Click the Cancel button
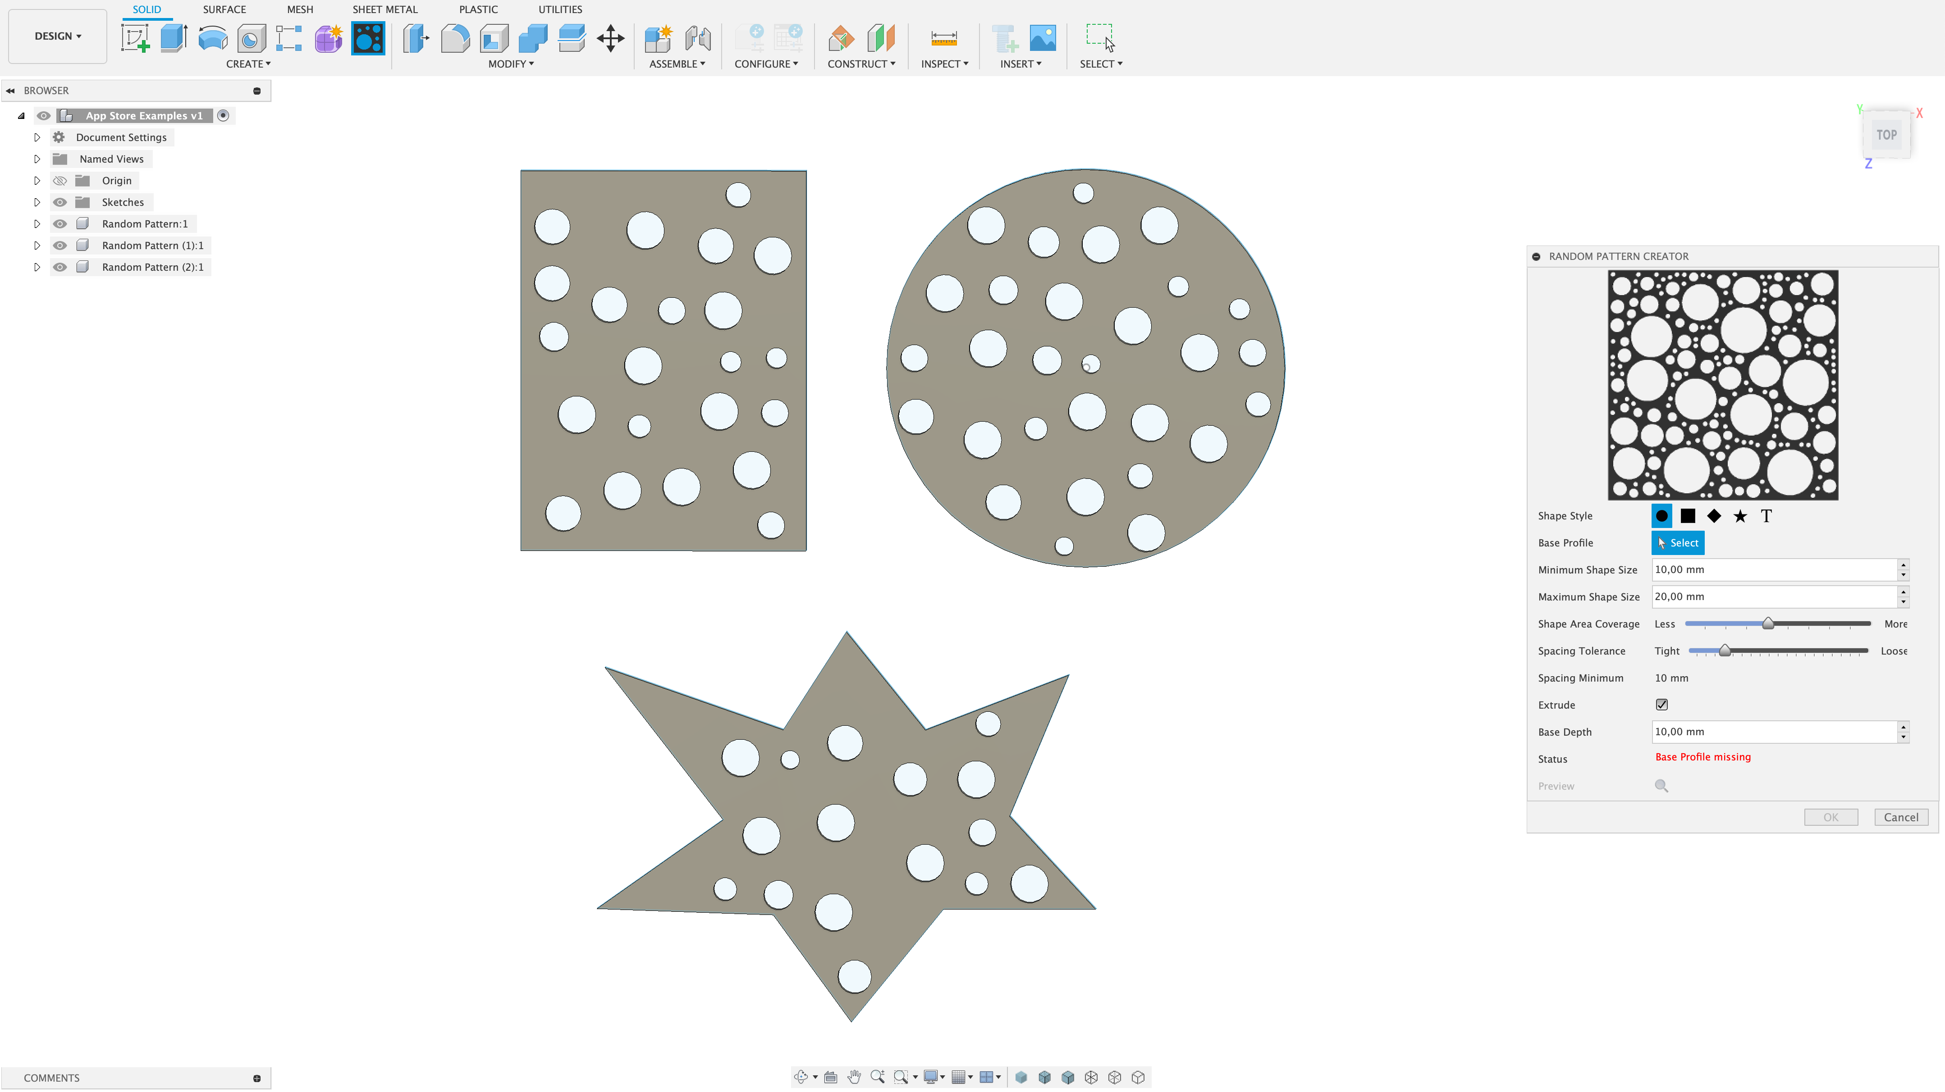Image resolution: width=1945 pixels, height=1092 pixels. [x=1900, y=817]
